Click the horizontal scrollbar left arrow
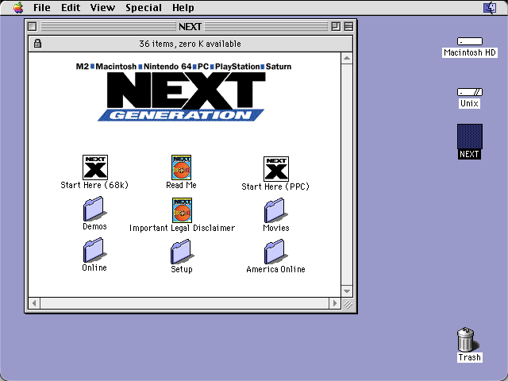This screenshot has height=381, width=508. (34, 303)
